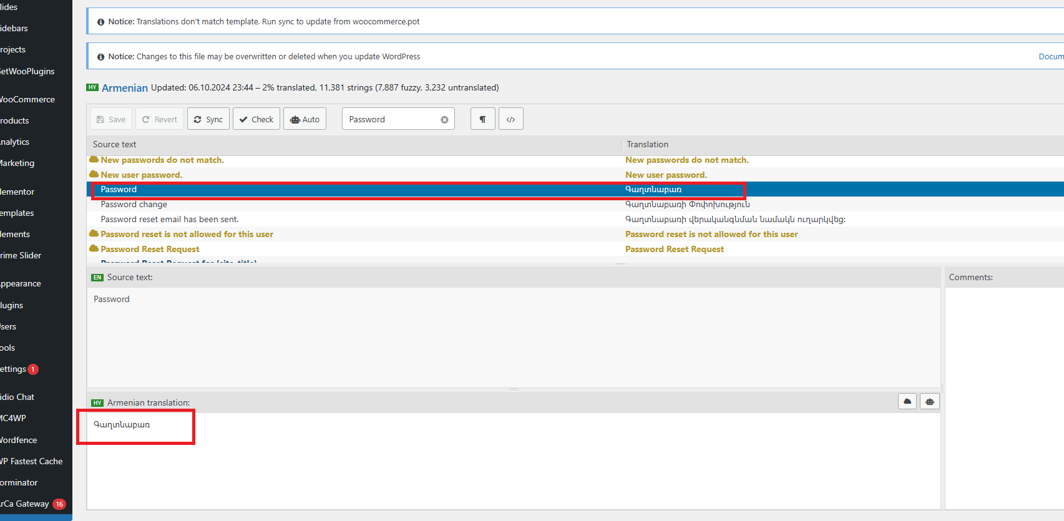1064x521 pixels.
Task: Open MC4WP in the sidebar
Action: (13, 418)
